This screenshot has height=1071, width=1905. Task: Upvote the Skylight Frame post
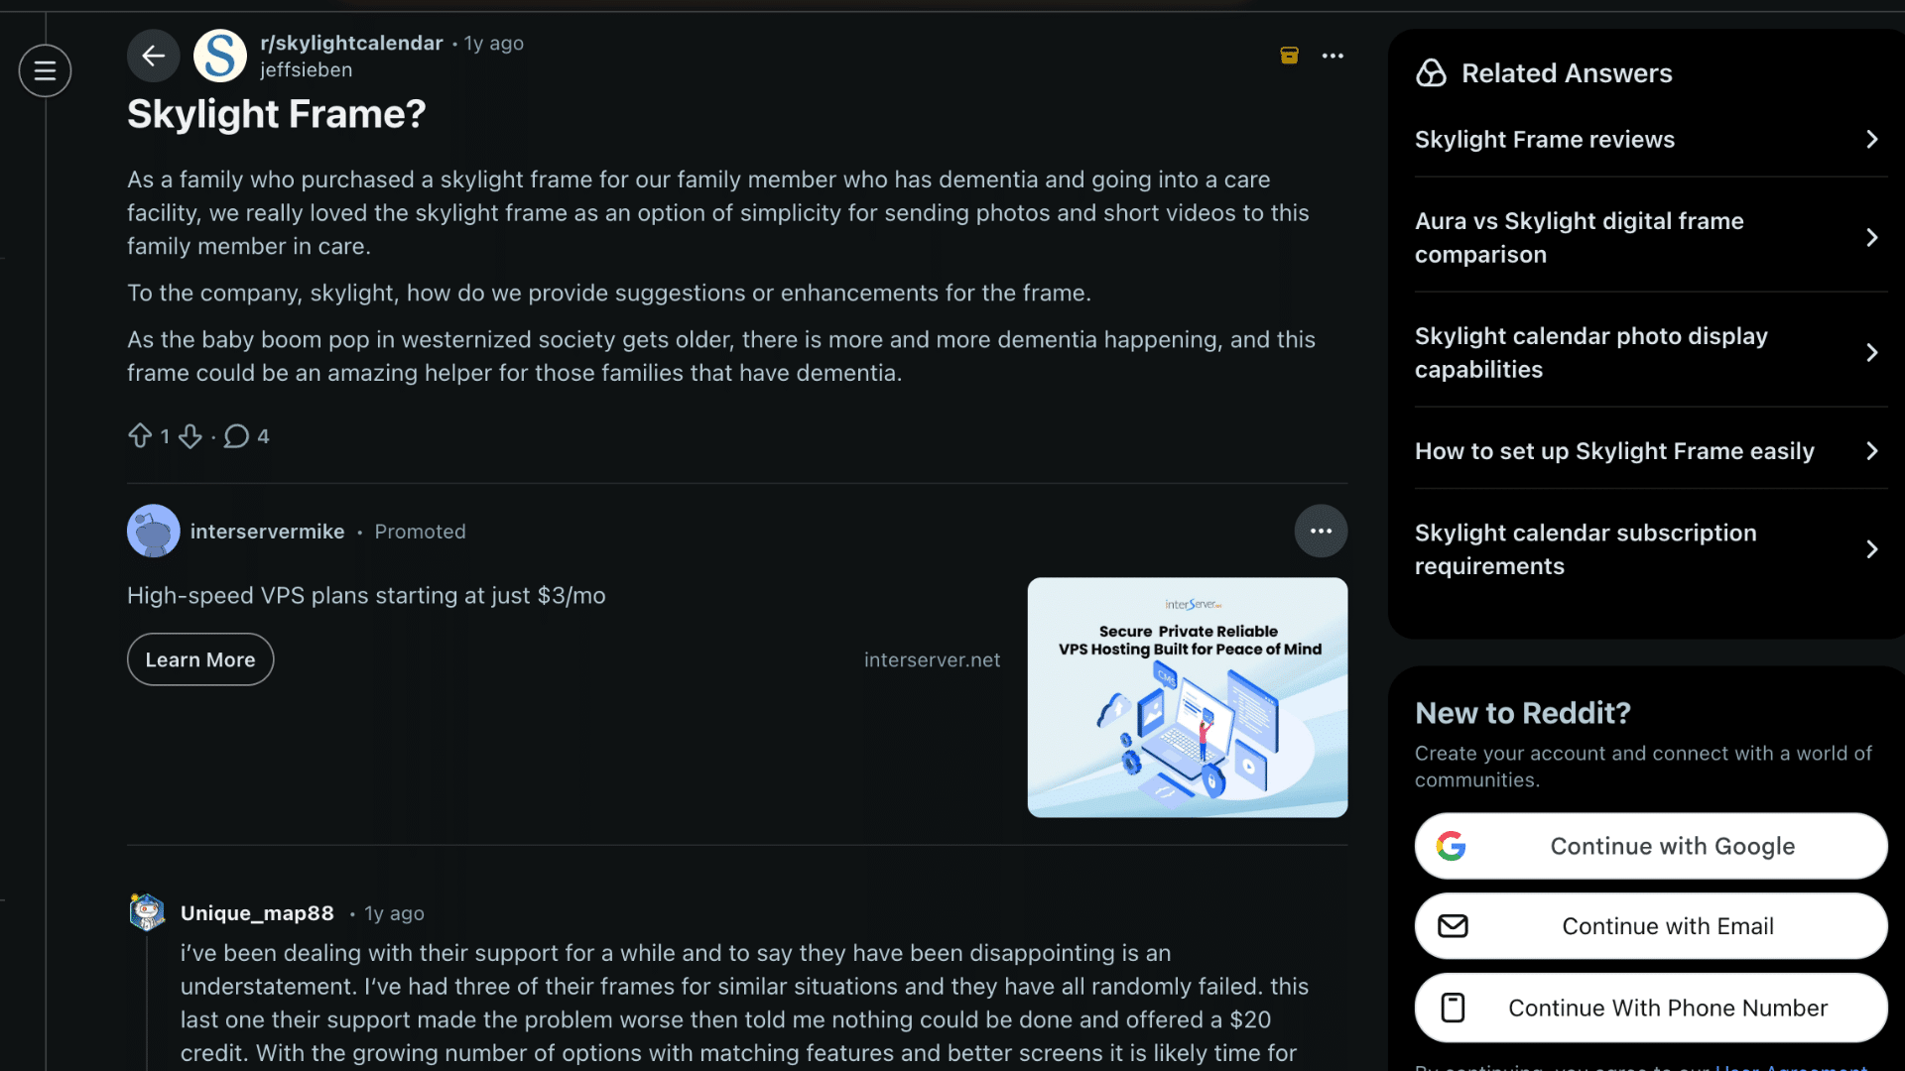(140, 435)
